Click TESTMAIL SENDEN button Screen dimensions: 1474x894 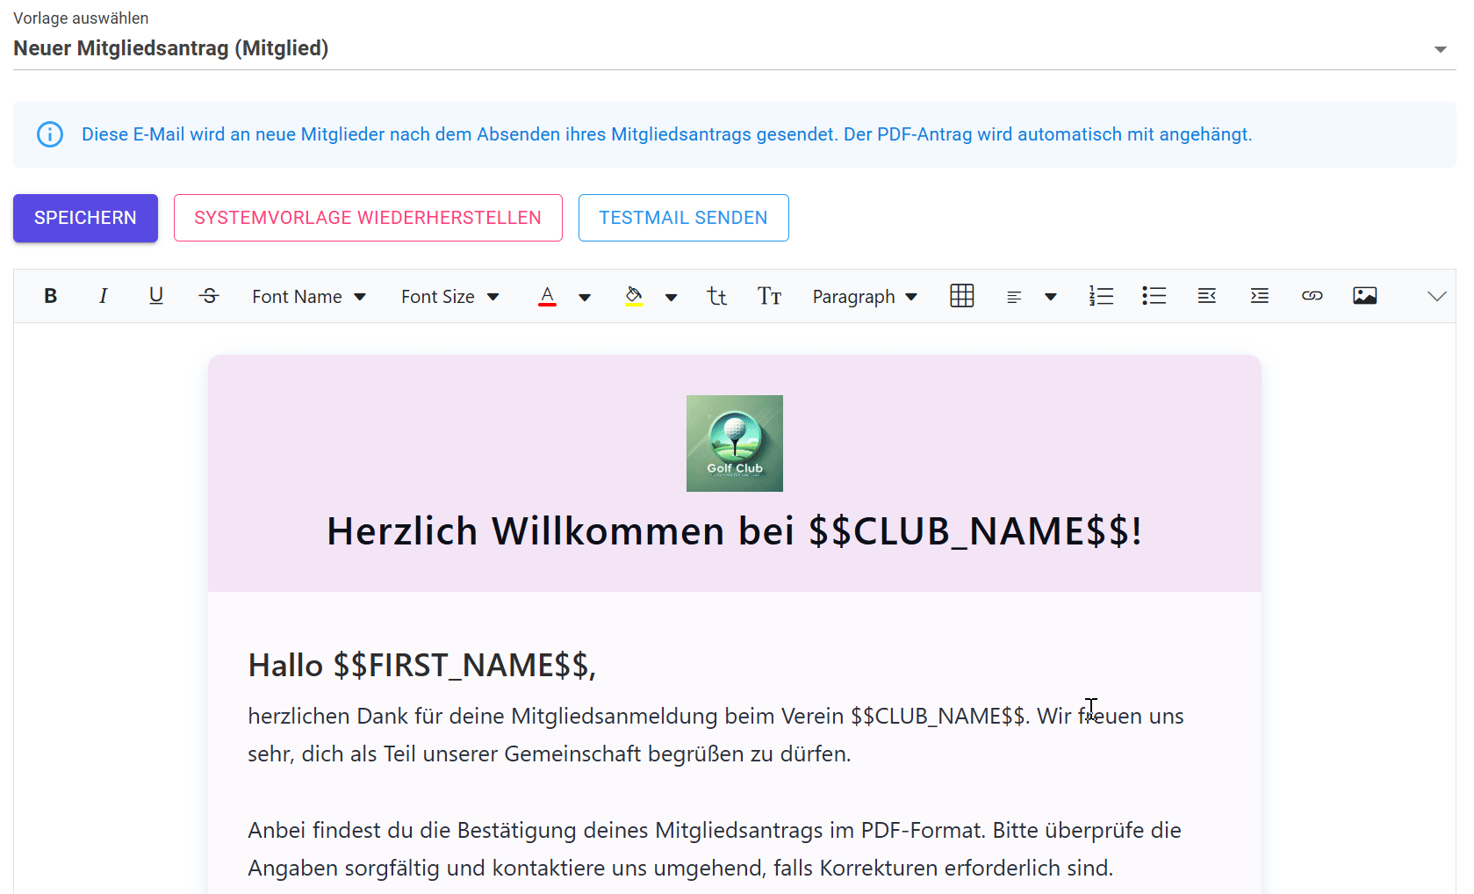[684, 218]
